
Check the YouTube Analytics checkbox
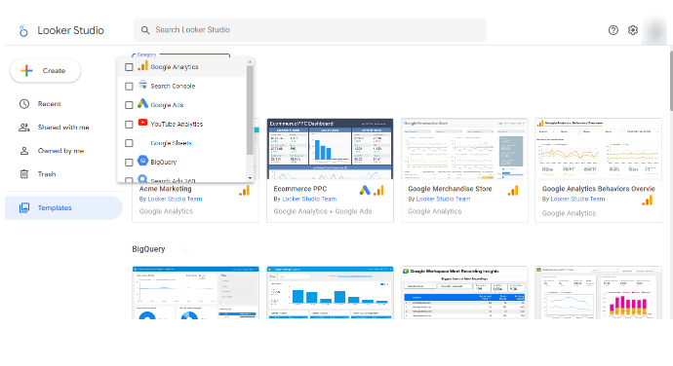point(129,125)
